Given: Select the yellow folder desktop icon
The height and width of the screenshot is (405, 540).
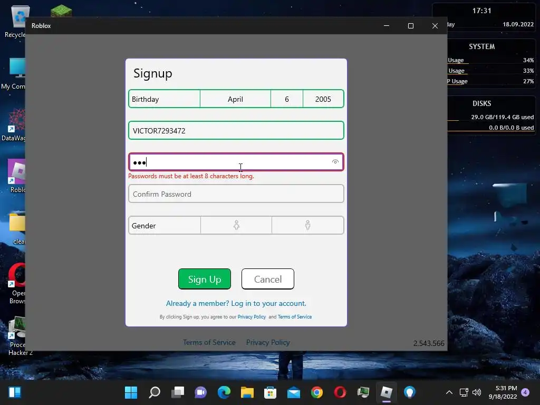Looking at the screenshot, I should [x=17, y=228].
